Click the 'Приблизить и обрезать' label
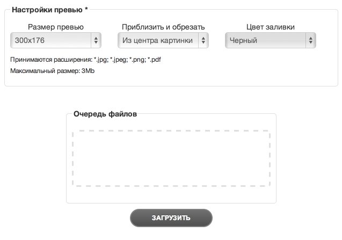 click(x=163, y=27)
